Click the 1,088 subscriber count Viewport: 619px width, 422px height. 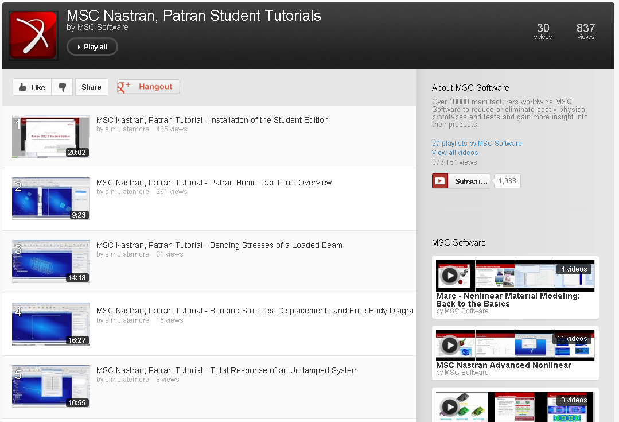pos(507,181)
